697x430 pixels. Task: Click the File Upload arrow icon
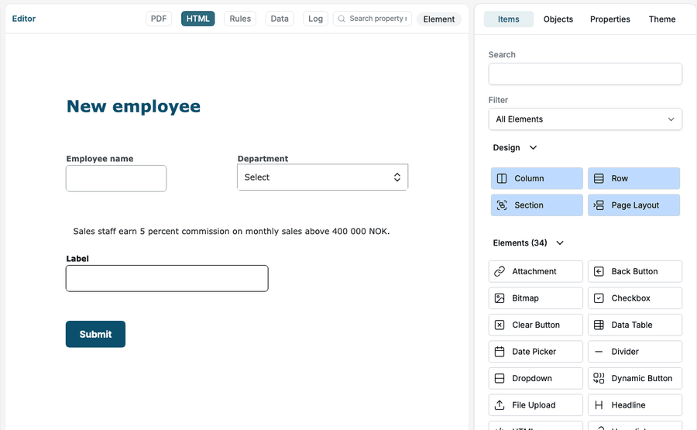pos(500,404)
